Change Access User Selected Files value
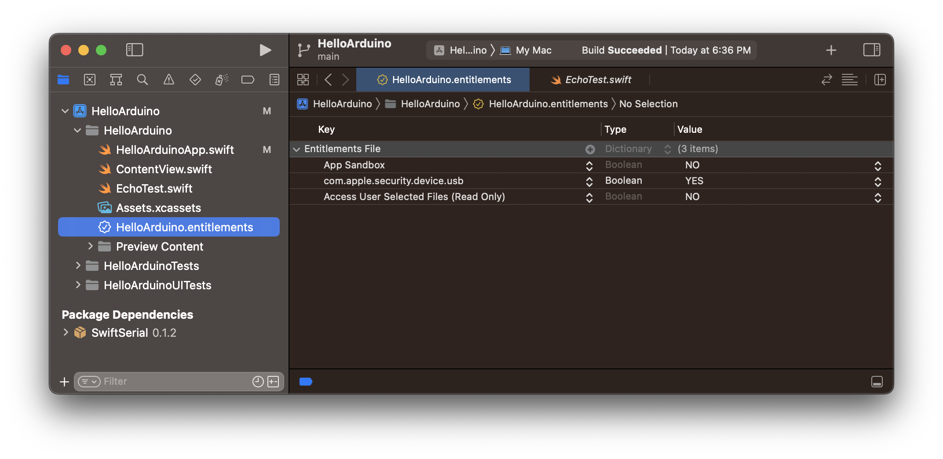 click(878, 197)
